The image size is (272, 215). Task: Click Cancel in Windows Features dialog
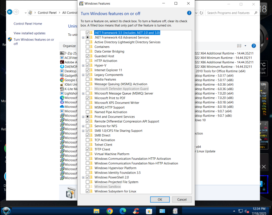pos(182,199)
